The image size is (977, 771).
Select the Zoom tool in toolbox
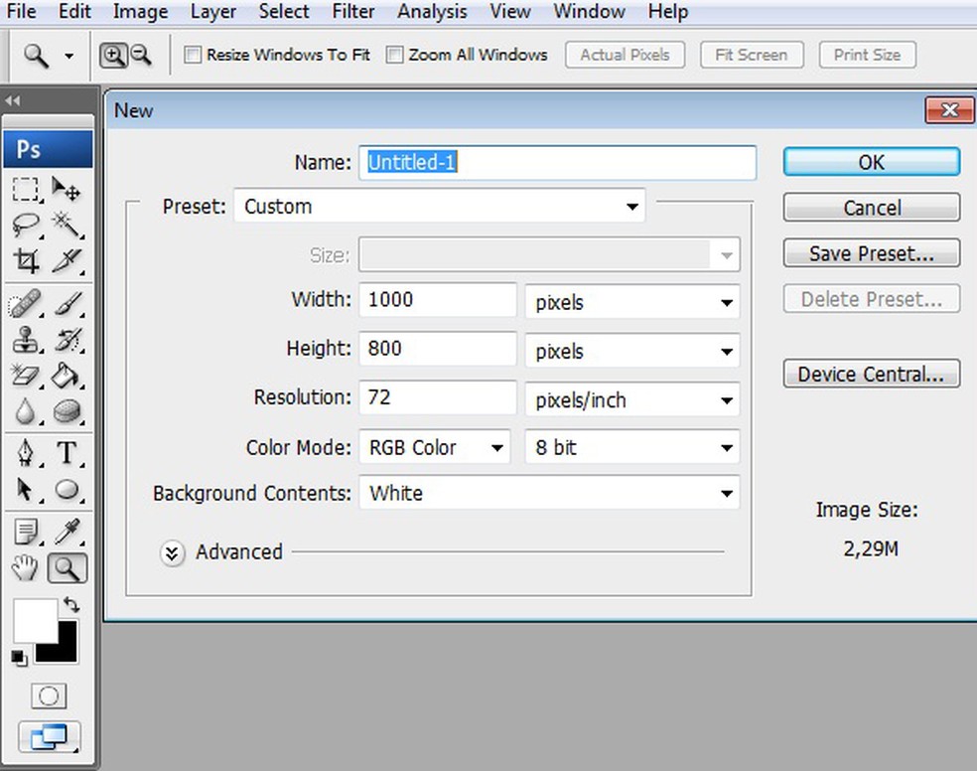(67, 568)
